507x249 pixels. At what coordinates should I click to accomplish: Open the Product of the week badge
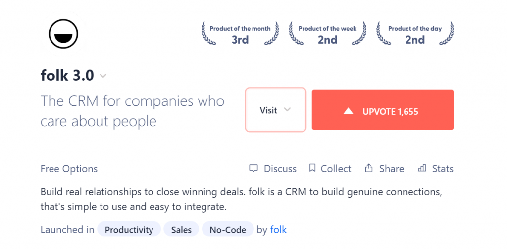[x=328, y=34]
